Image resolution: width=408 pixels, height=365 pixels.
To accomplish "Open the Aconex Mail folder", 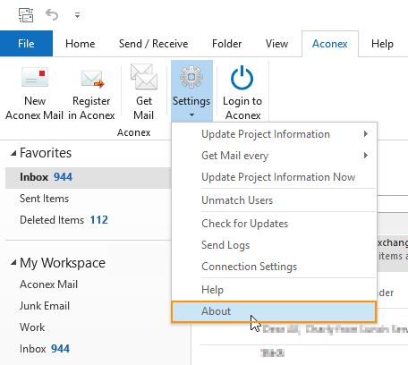I will (48, 284).
